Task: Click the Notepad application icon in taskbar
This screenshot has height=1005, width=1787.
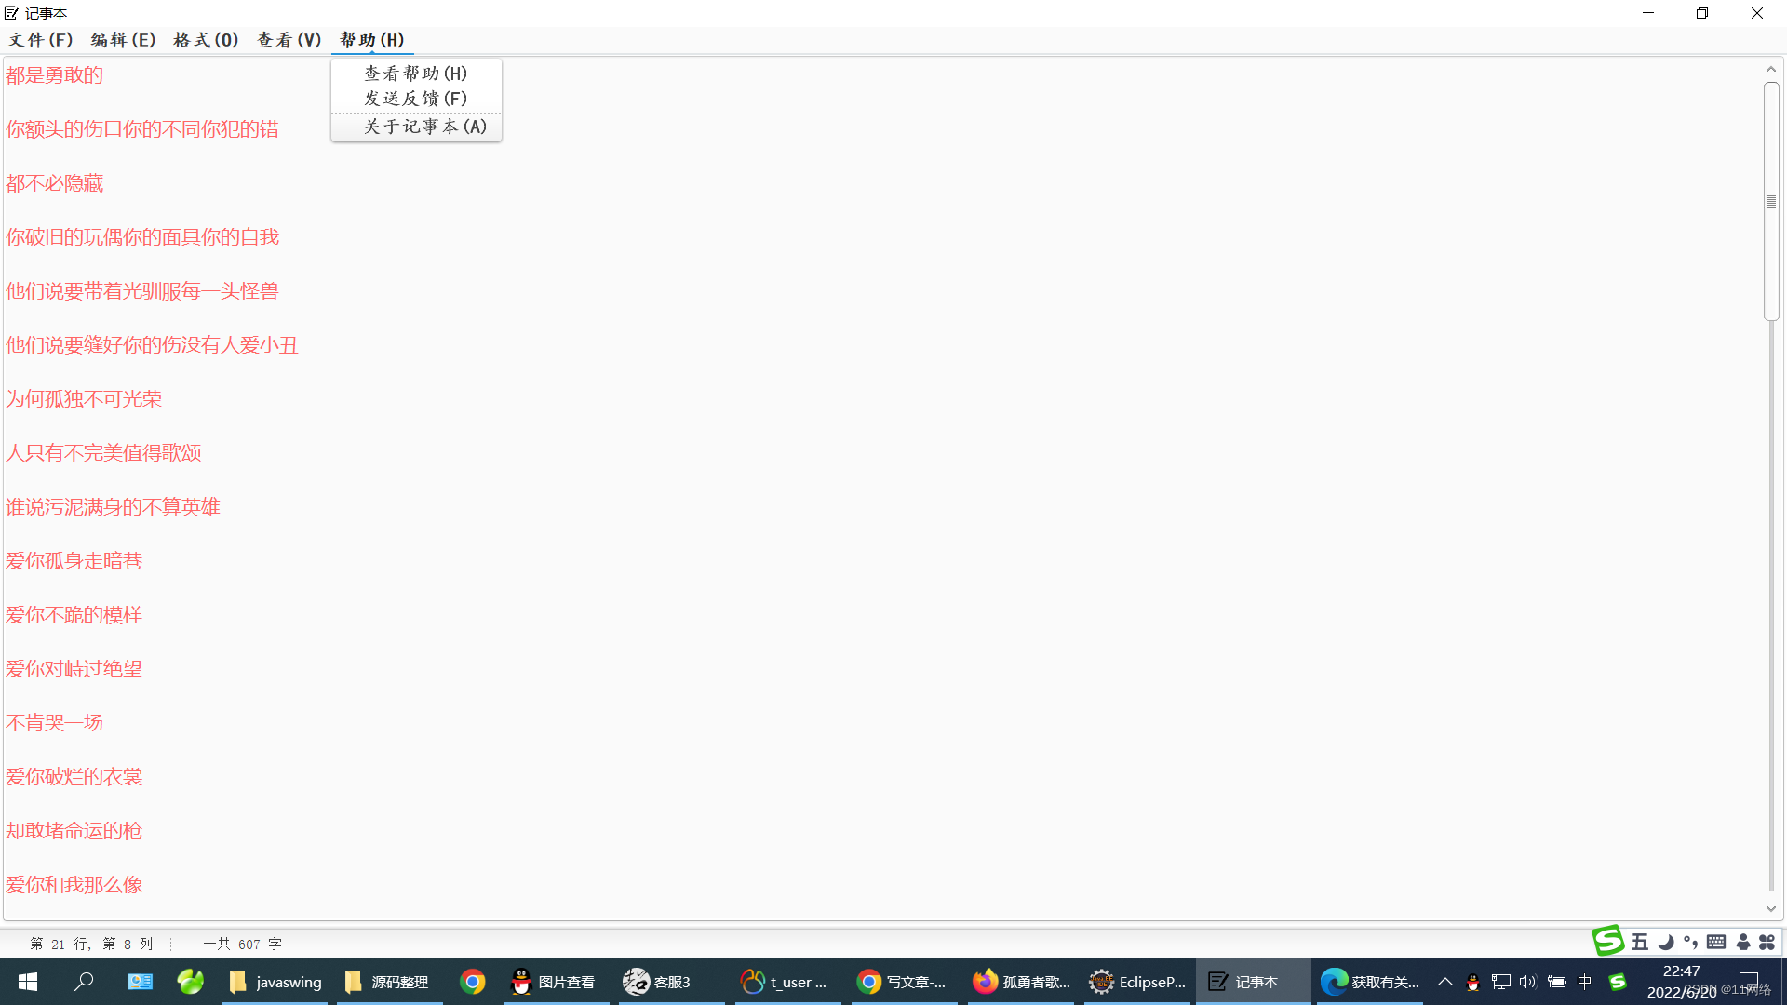Action: point(1216,981)
